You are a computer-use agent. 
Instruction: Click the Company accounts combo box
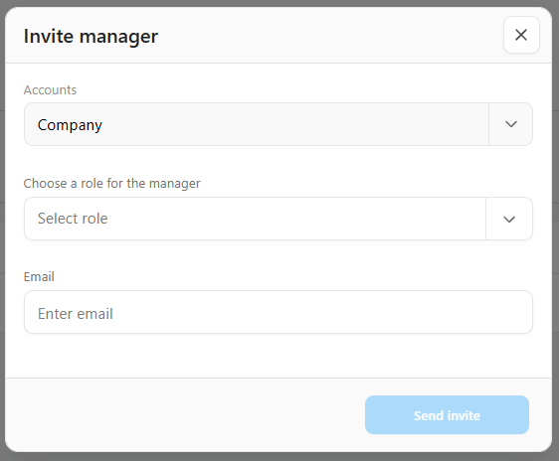point(279,124)
